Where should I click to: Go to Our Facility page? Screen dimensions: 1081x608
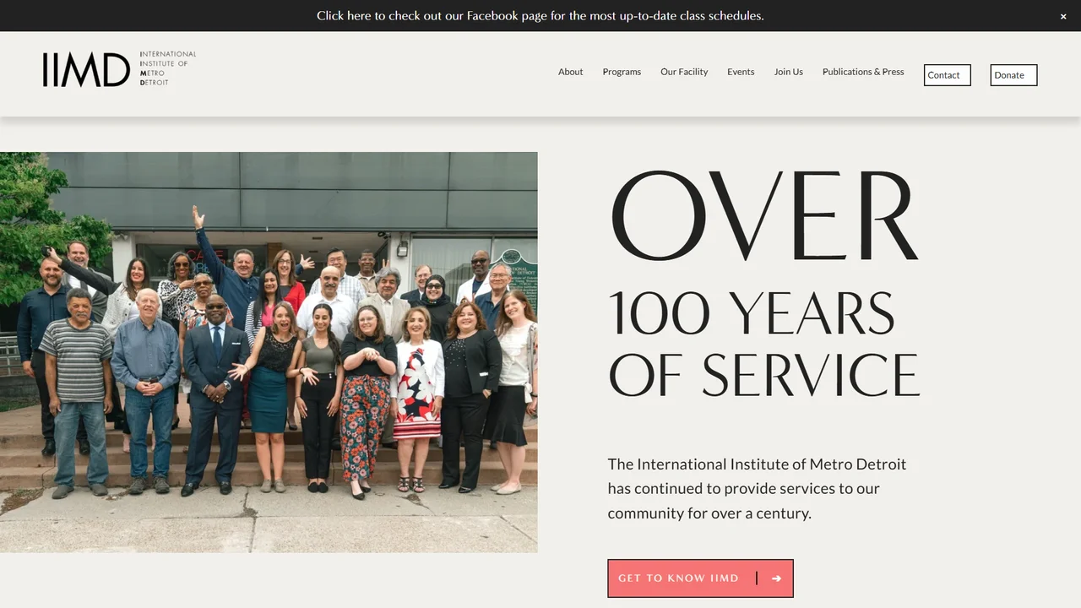click(684, 72)
